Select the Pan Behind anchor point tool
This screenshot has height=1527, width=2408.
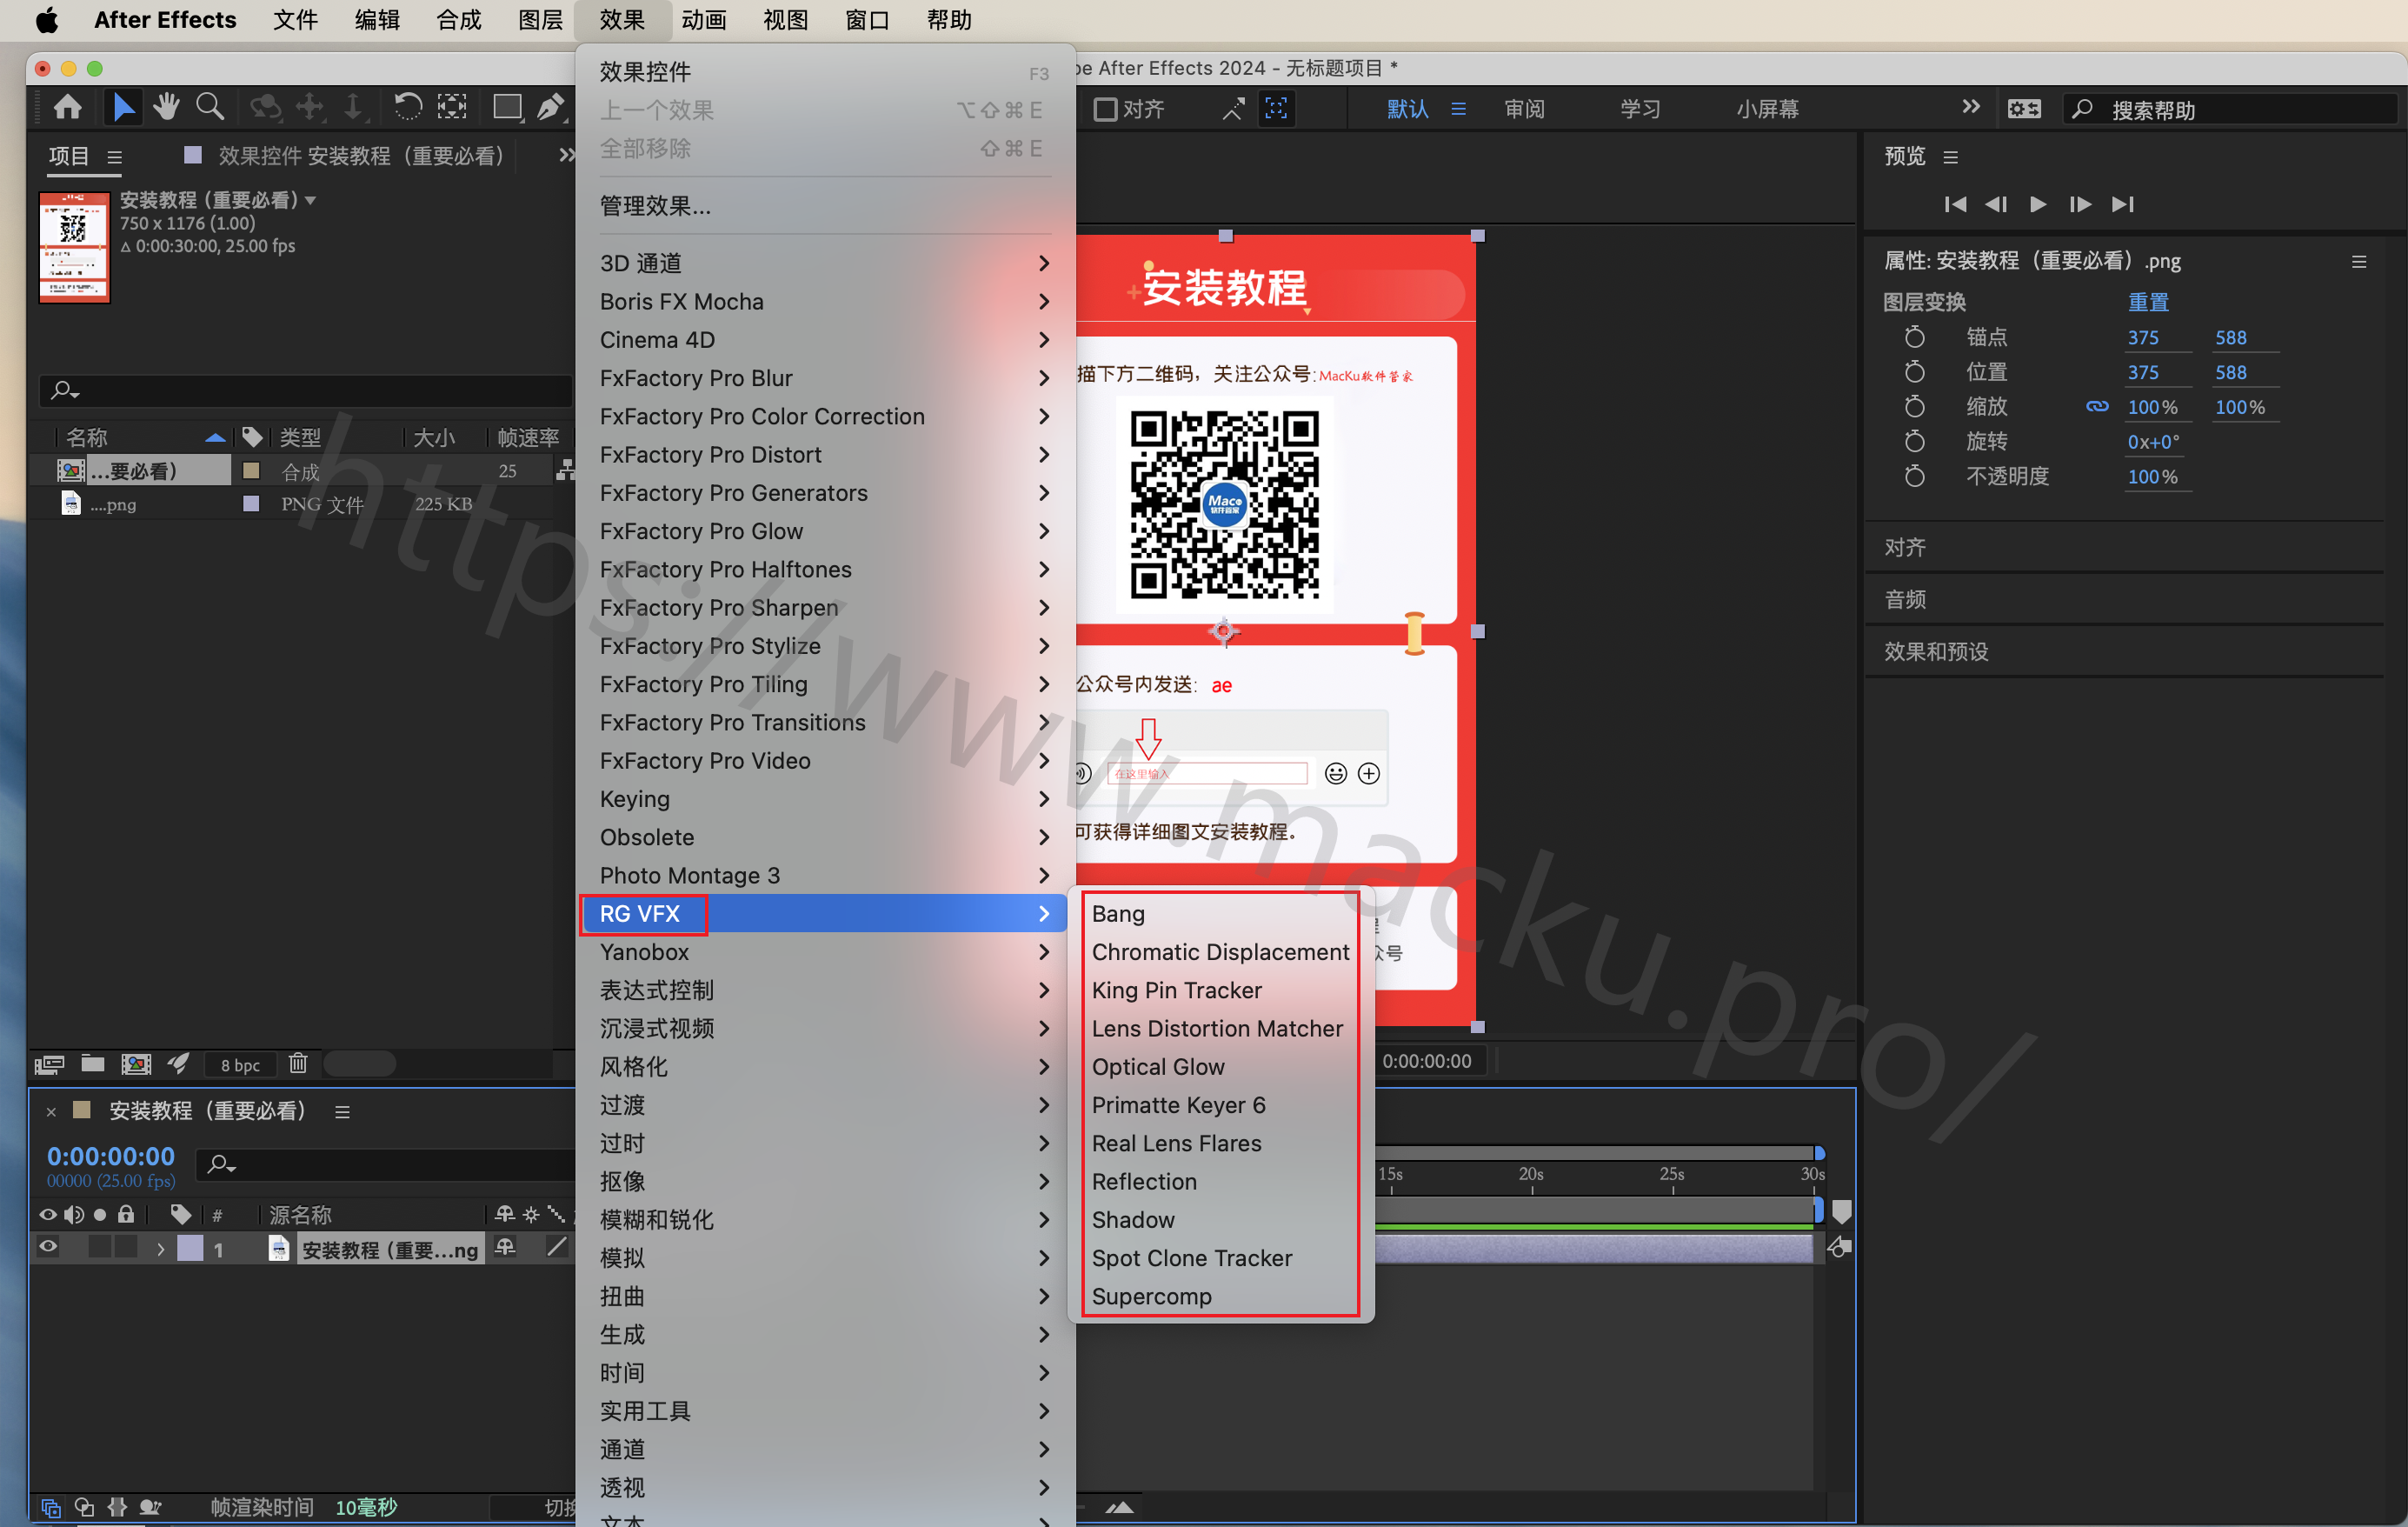pos(452,107)
